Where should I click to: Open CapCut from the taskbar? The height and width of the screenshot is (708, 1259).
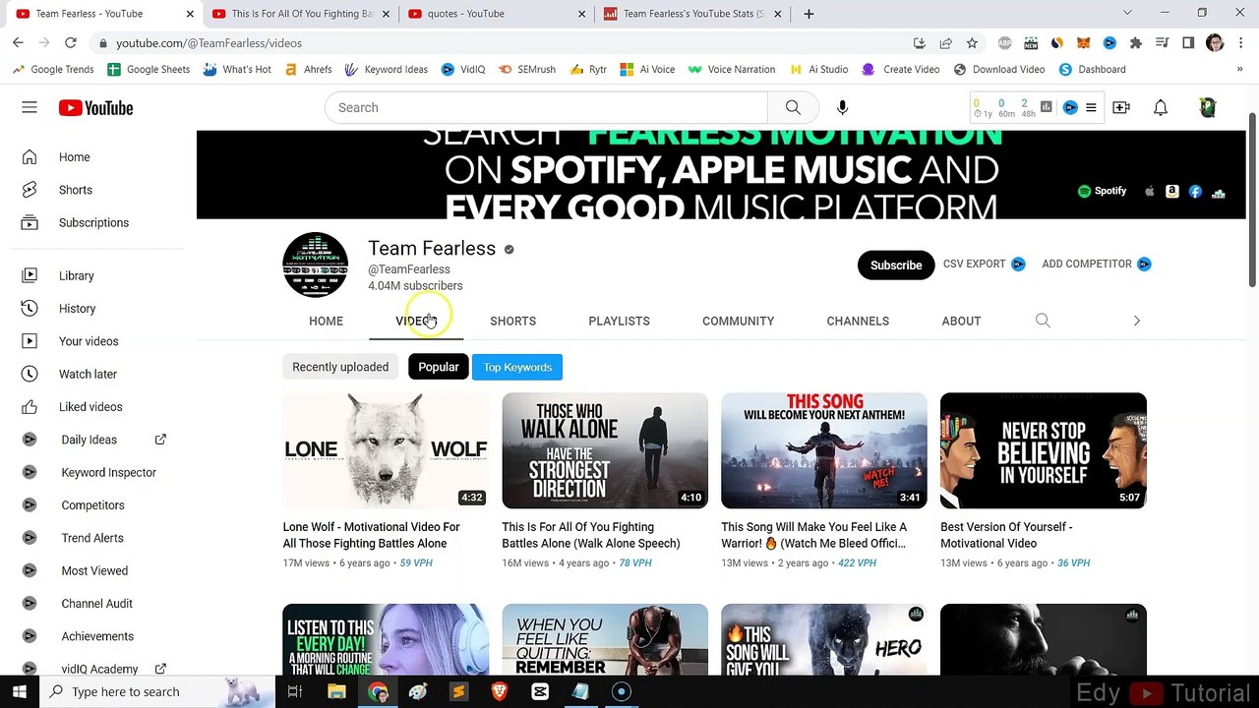click(x=540, y=691)
